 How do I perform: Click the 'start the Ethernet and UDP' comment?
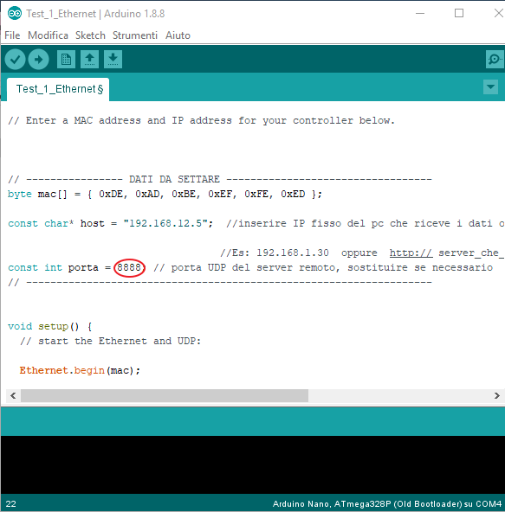pyautogui.click(x=110, y=341)
